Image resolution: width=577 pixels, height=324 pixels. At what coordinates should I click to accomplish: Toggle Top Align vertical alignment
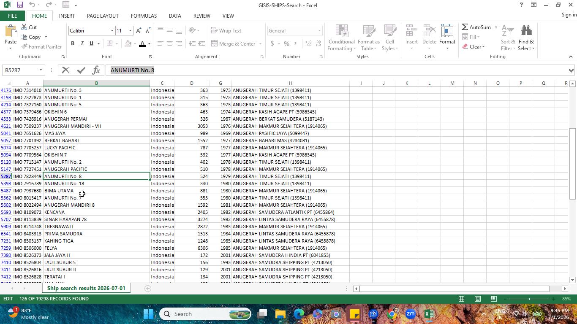pyautogui.click(x=161, y=30)
